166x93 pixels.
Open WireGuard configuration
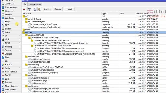(10, 18)
